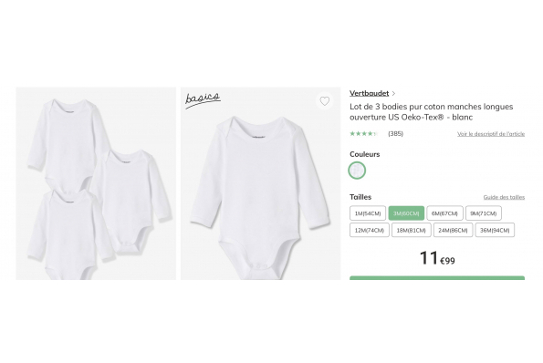543x363 pixels.
Task: Select size 36M(94CM)
Action: coord(495,230)
